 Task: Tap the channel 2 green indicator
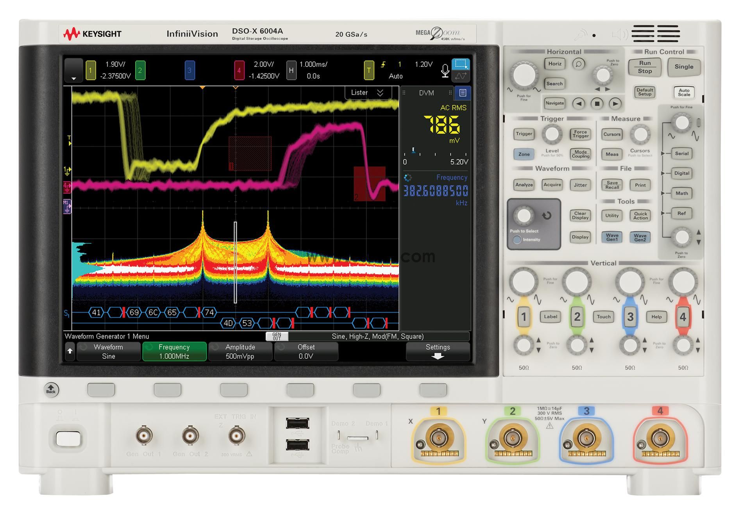[x=140, y=71]
